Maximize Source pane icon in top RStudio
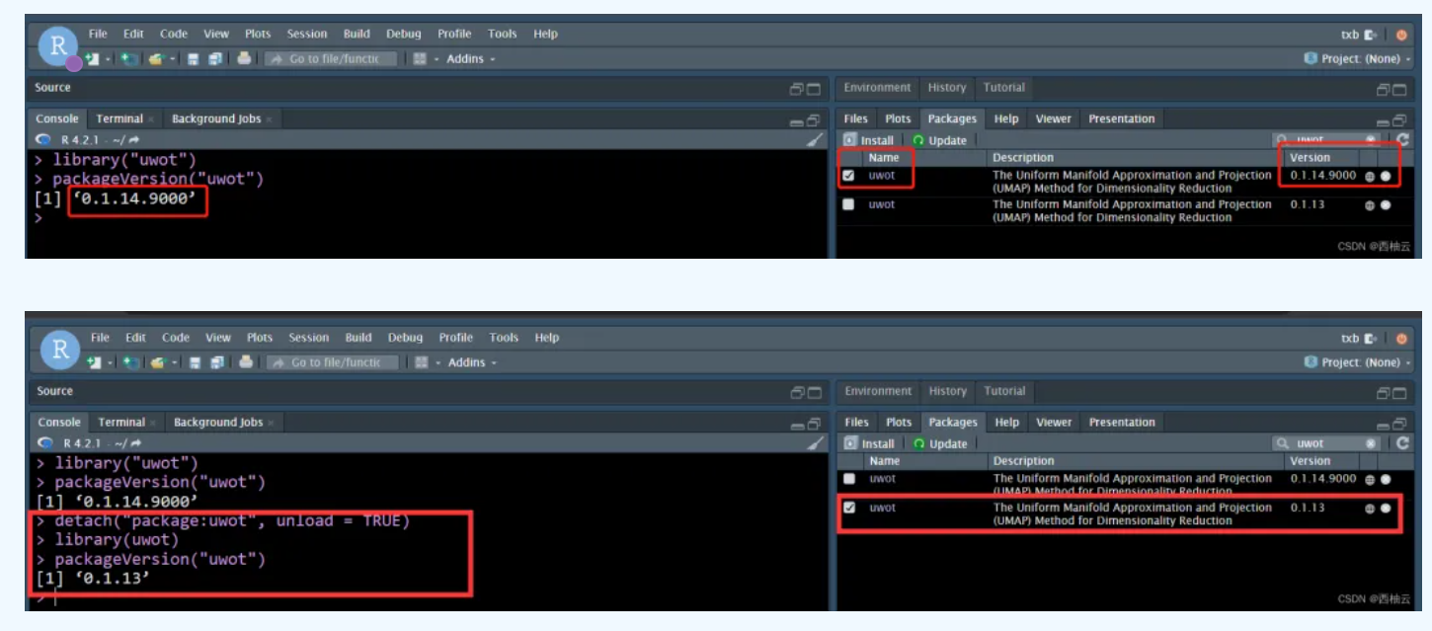Viewport: 1432px width, 631px height. pyautogui.click(x=814, y=89)
